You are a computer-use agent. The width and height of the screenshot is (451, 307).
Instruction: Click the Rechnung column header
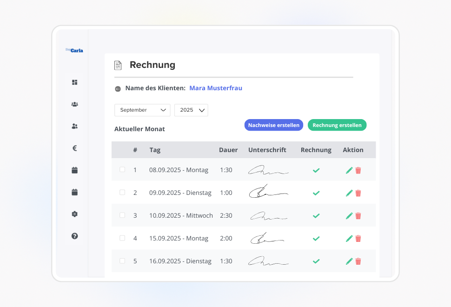coord(316,150)
